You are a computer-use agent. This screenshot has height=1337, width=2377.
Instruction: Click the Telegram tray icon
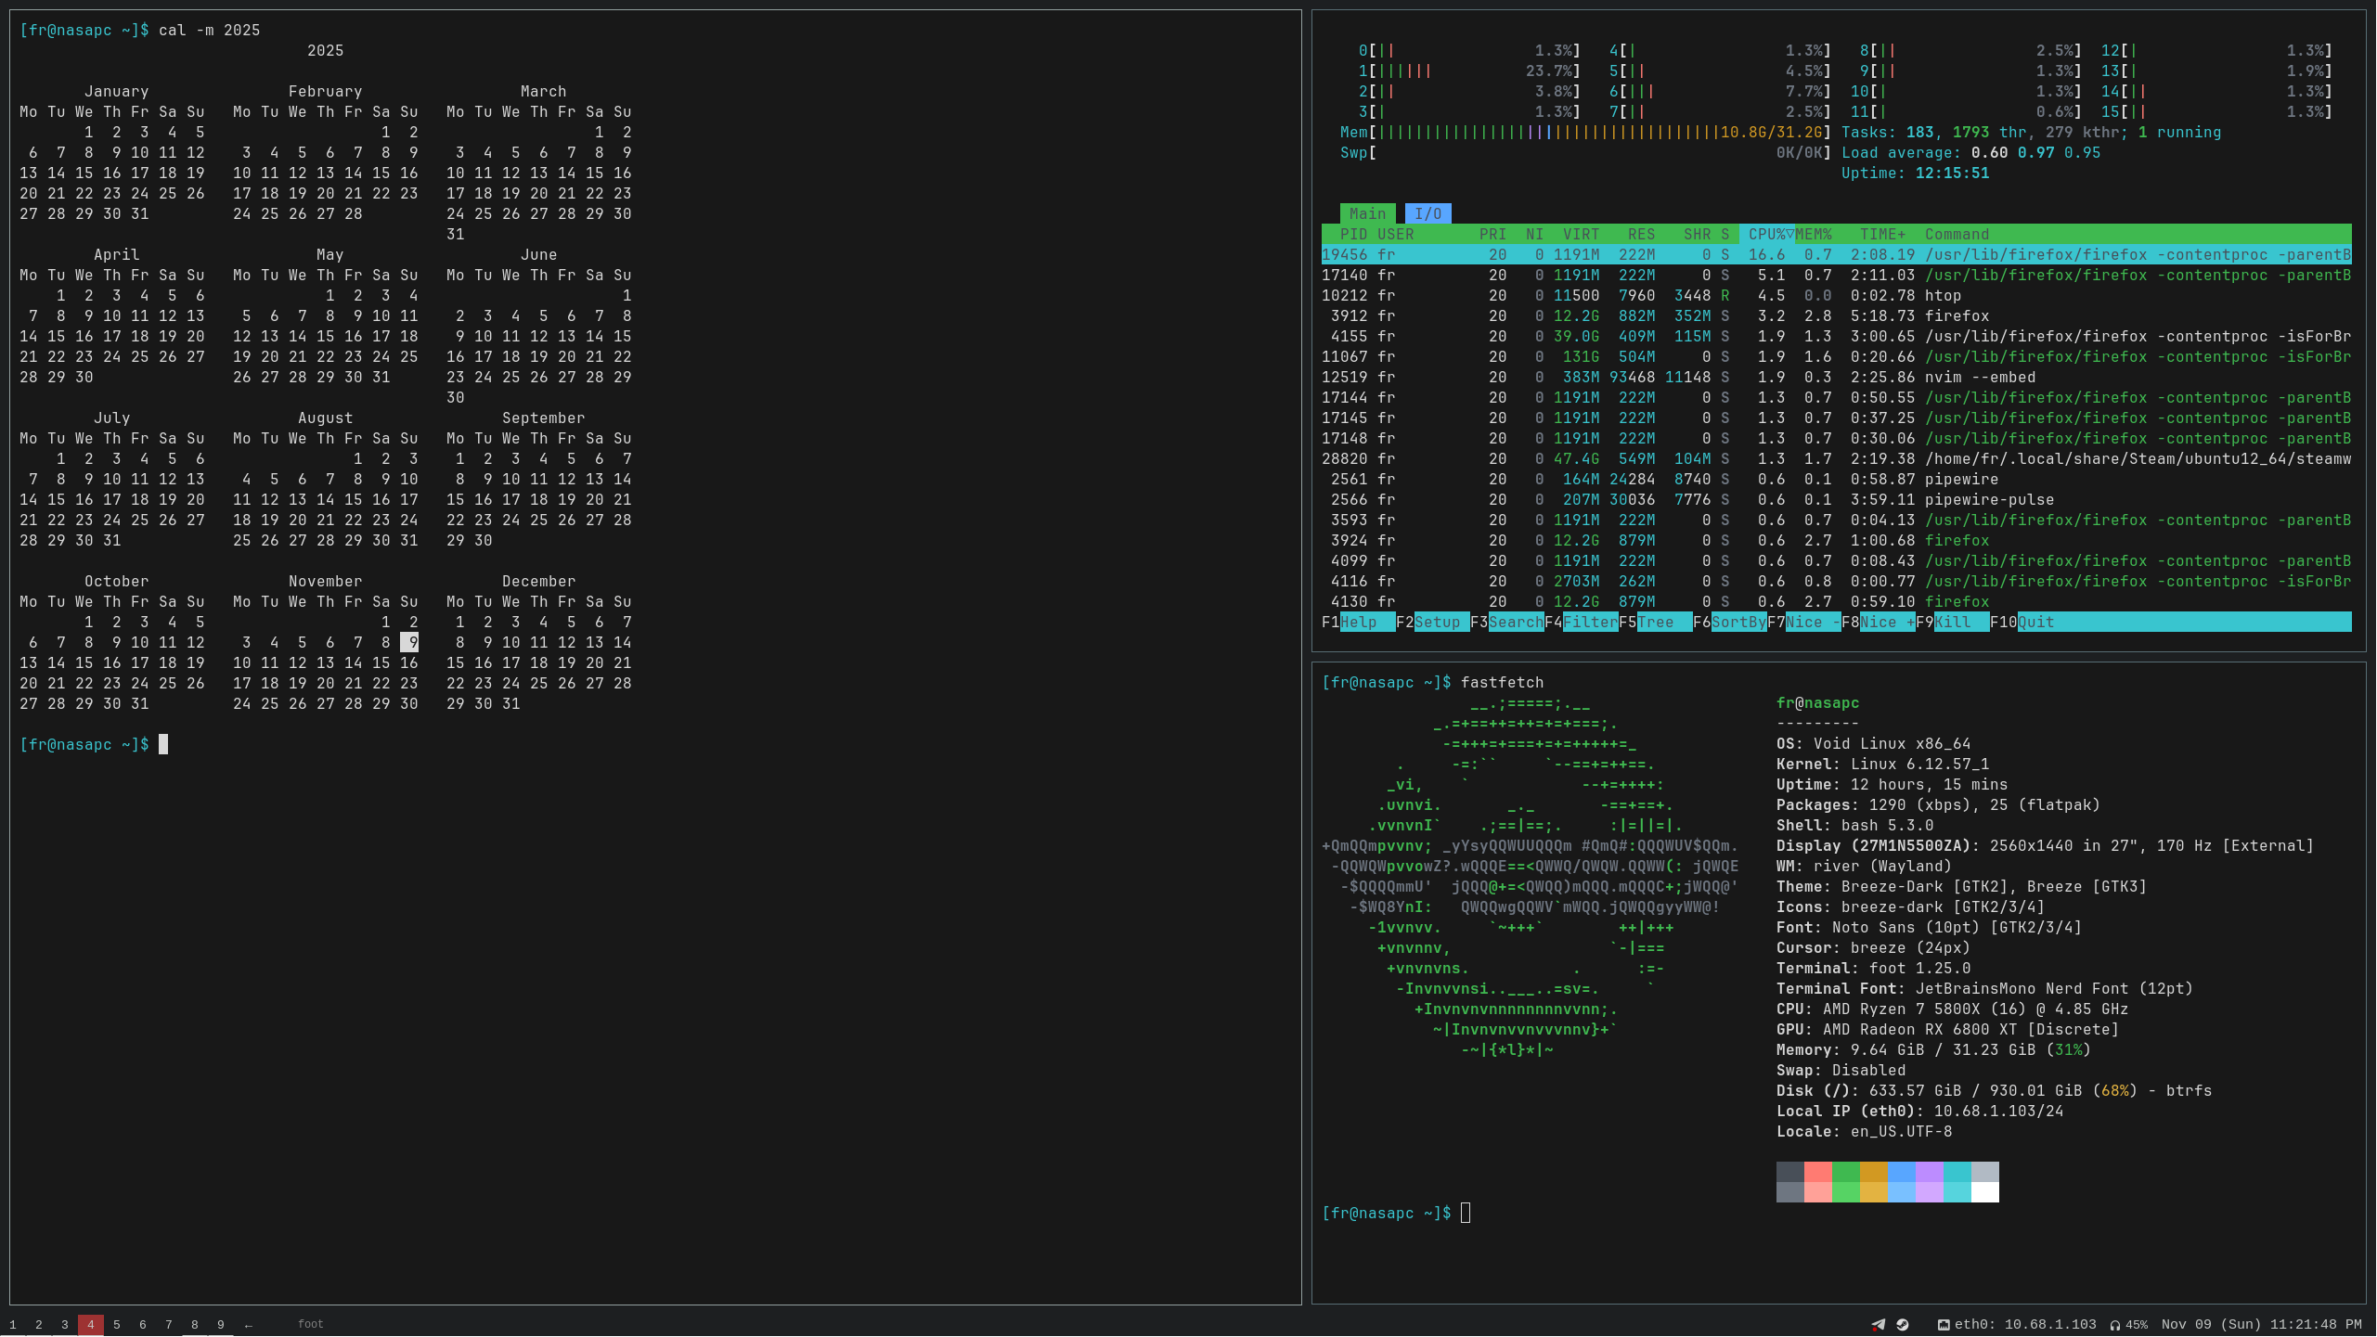(1878, 1325)
